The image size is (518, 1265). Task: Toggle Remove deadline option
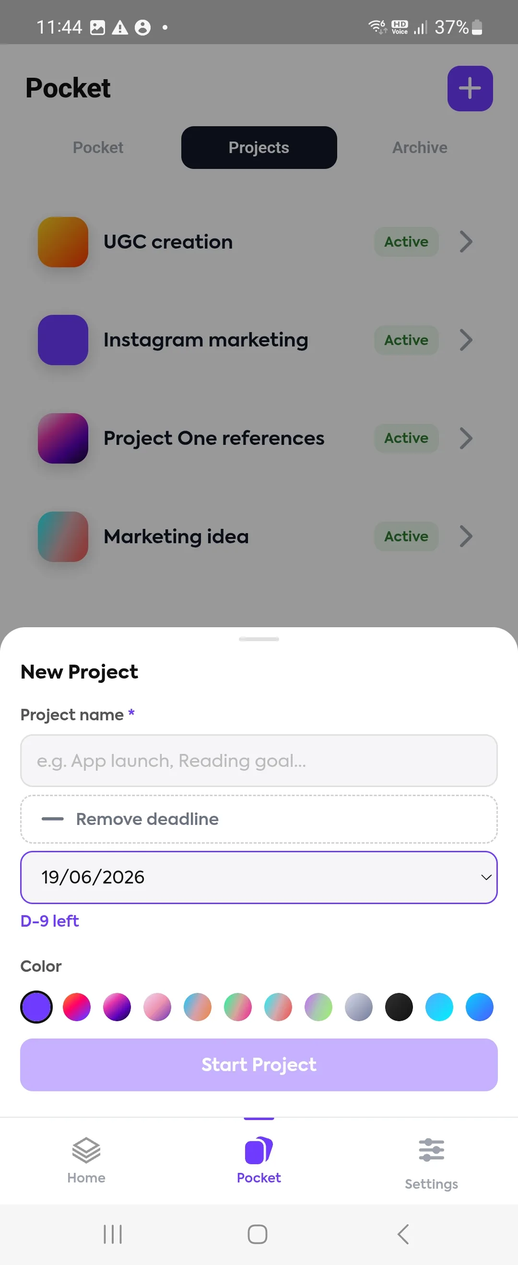(x=259, y=819)
